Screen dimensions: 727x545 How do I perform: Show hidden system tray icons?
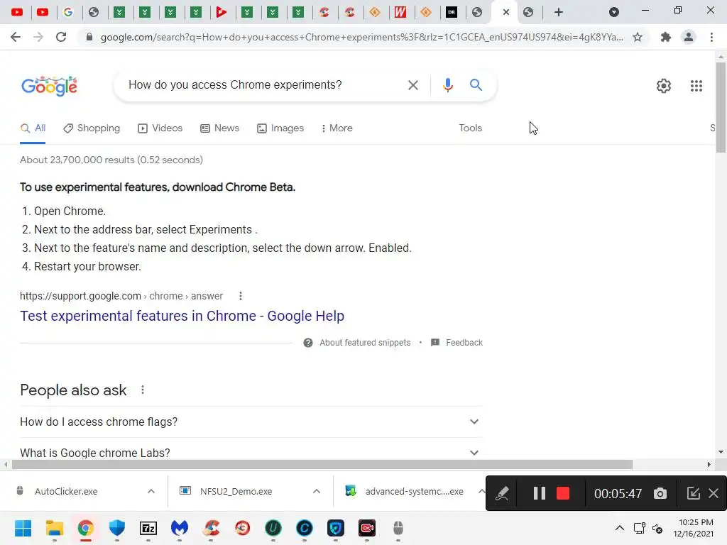[619, 528]
